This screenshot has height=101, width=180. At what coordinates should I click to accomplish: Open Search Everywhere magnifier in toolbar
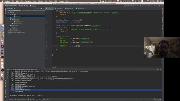click(162, 6)
